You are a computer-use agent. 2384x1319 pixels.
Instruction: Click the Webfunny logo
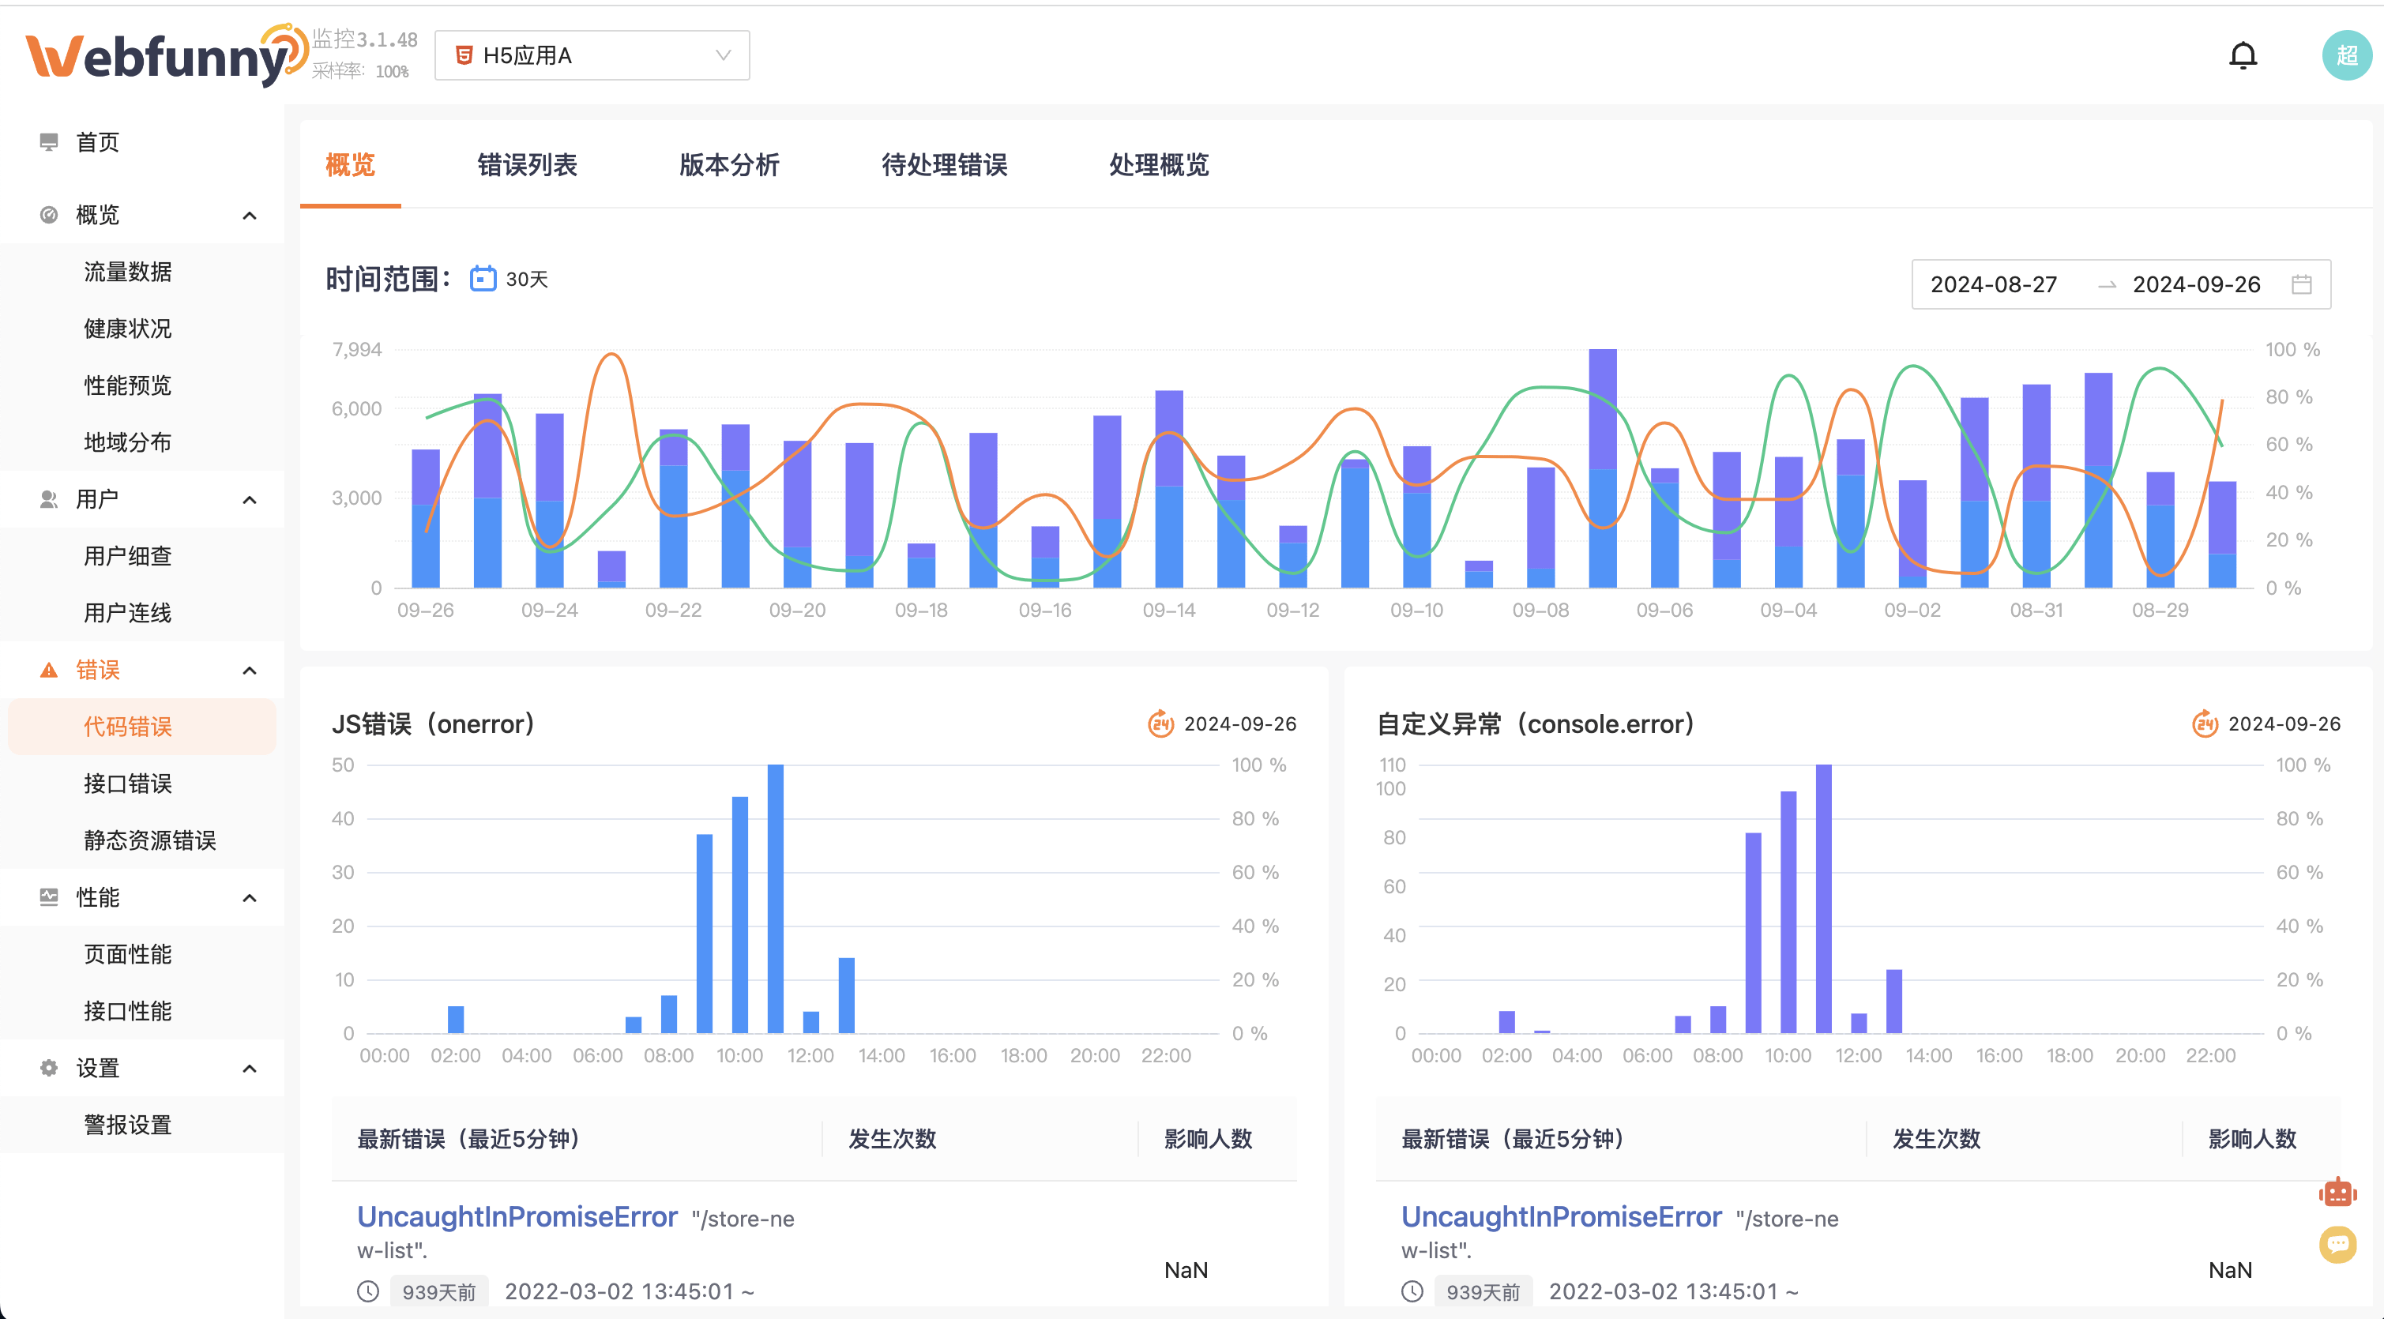(167, 55)
